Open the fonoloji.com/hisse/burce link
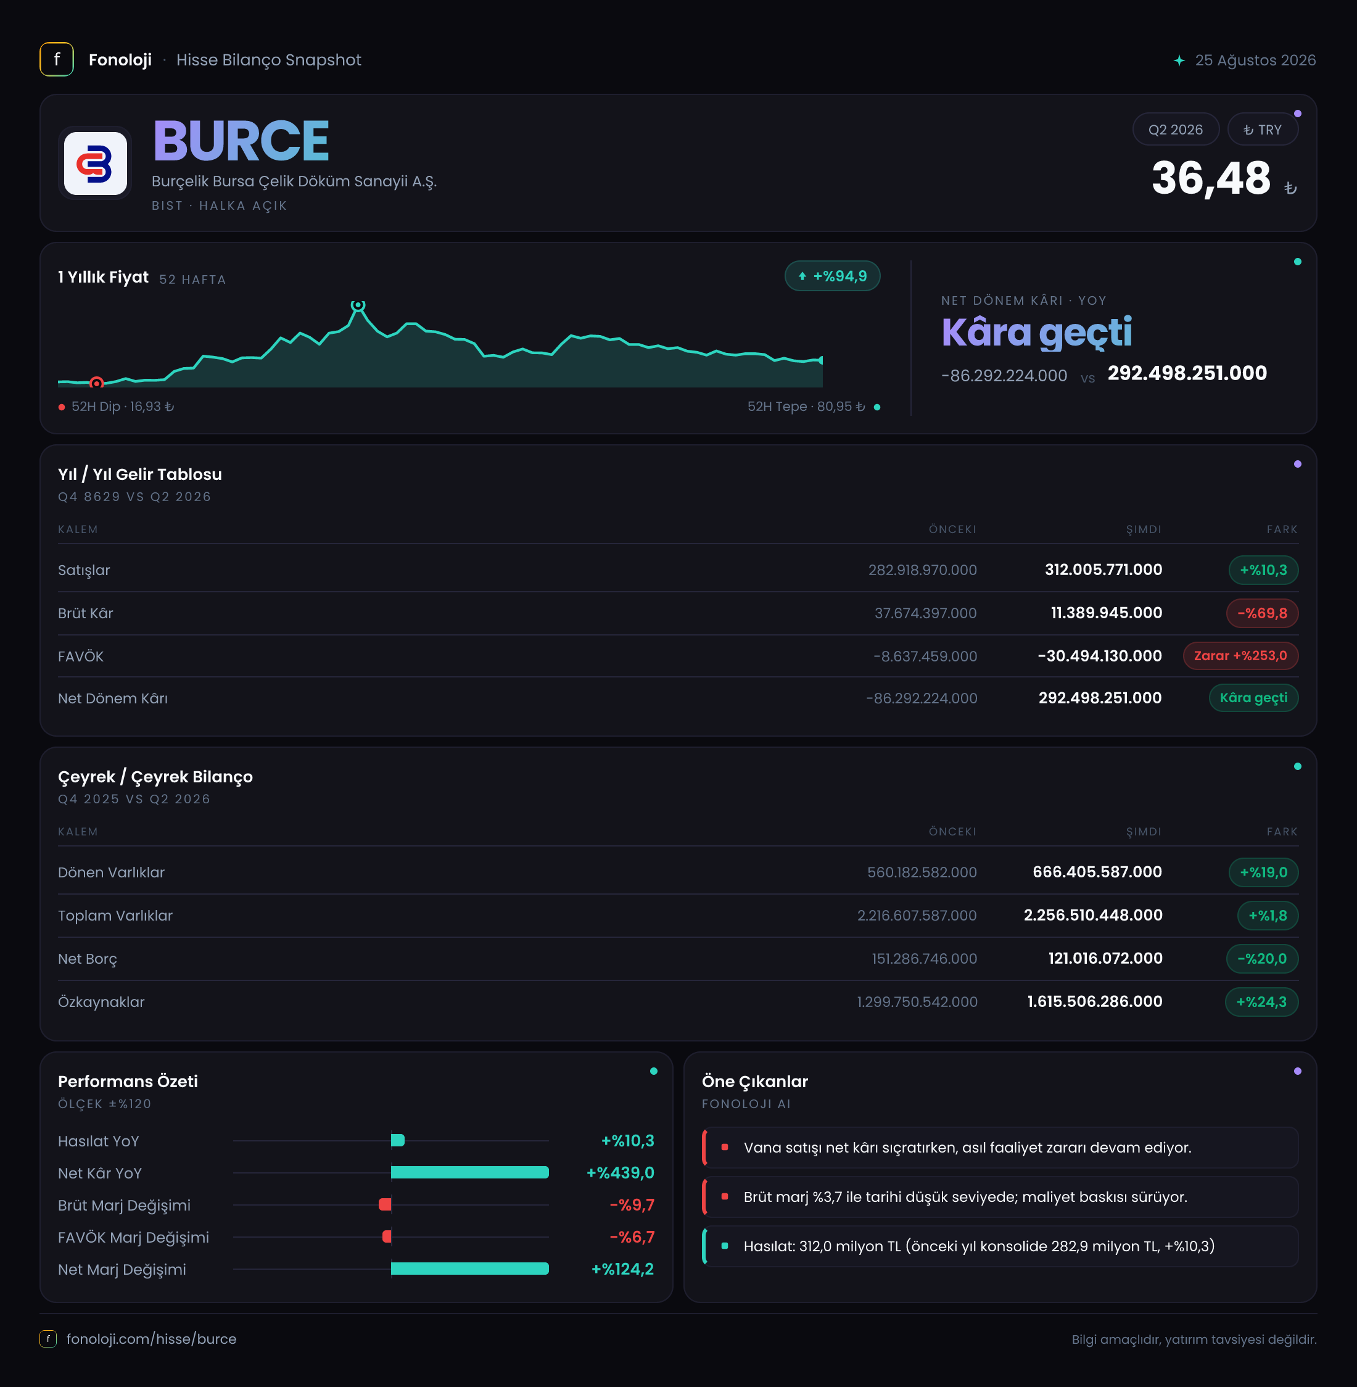Image resolution: width=1357 pixels, height=1387 pixels. [151, 1338]
